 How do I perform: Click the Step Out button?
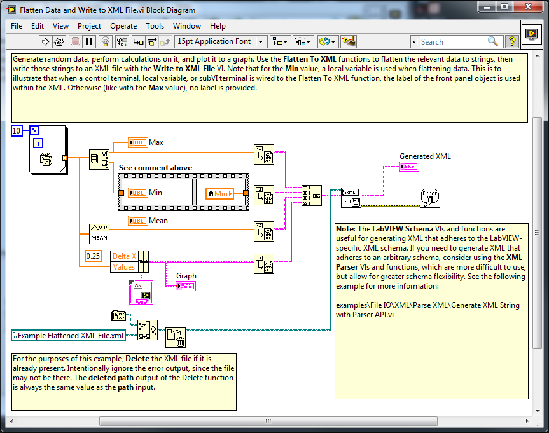click(165, 42)
